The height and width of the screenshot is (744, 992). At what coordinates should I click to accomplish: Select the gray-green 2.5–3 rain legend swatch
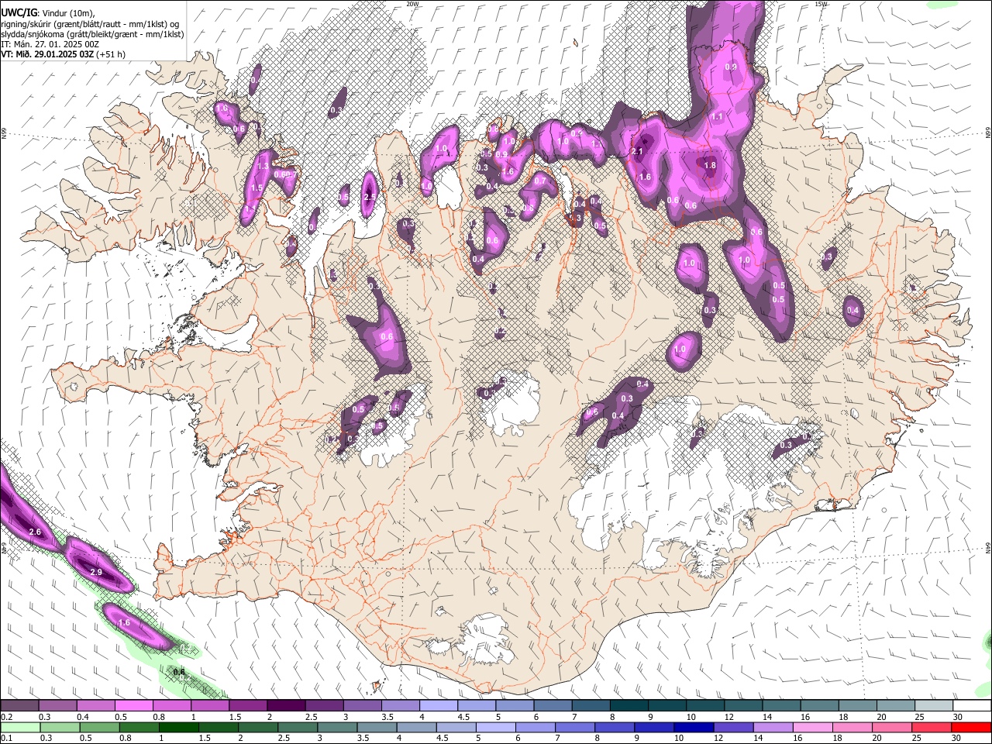click(x=297, y=727)
